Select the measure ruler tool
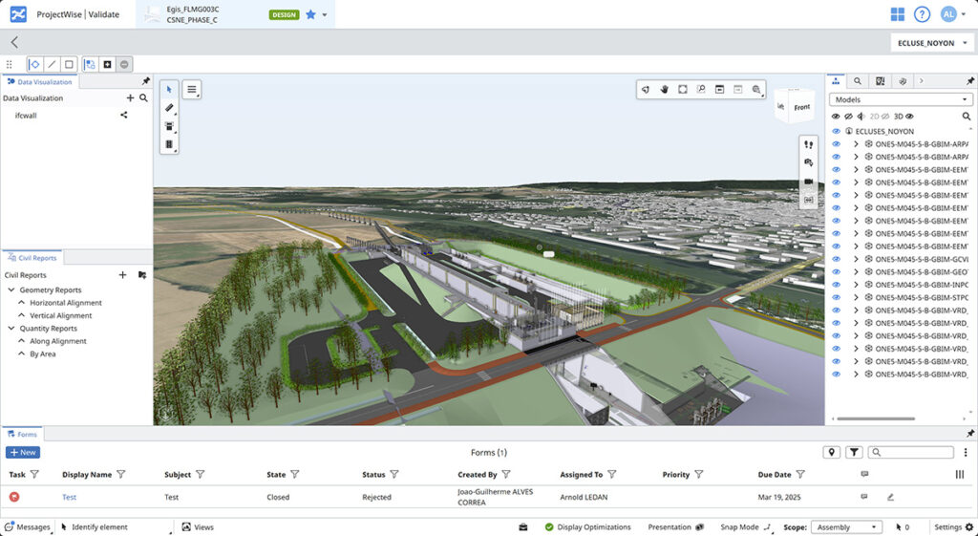Image resolution: width=978 pixels, height=536 pixels. click(x=169, y=108)
